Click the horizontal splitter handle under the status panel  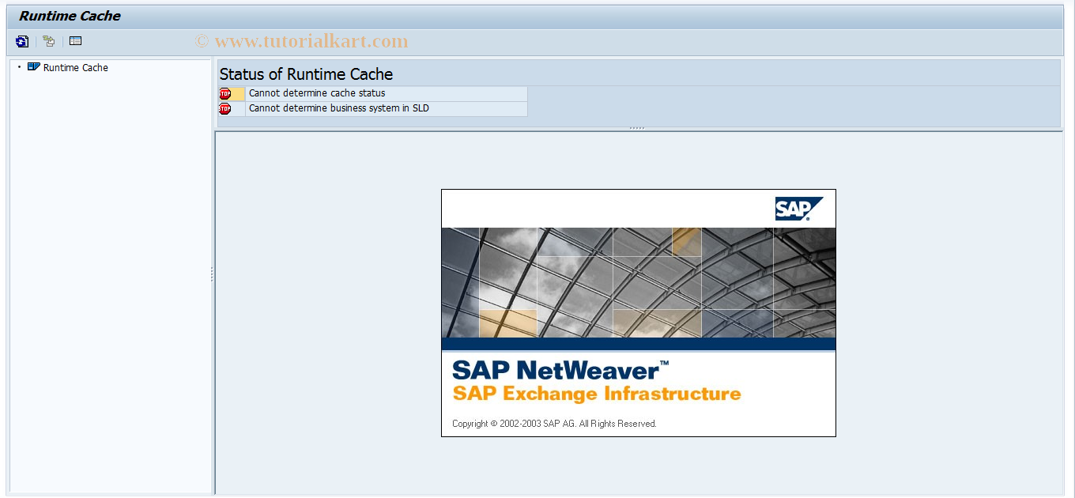[x=637, y=128]
